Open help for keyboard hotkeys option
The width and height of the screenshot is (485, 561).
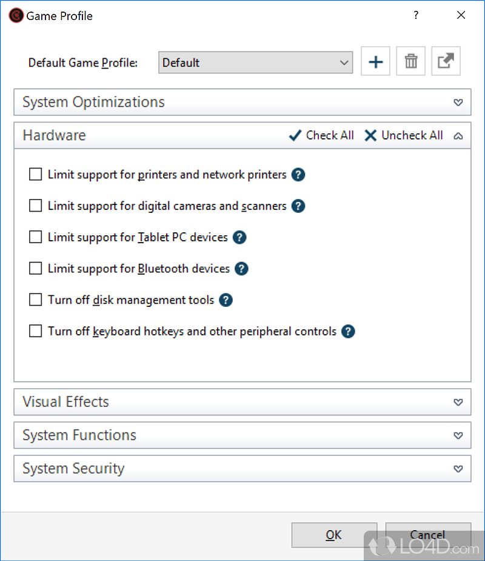pyautogui.click(x=347, y=332)
